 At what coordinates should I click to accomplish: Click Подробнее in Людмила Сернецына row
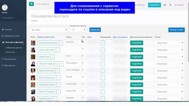click(136, 64)
